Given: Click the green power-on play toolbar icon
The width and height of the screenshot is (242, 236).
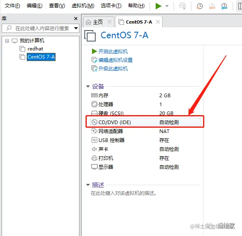Looking at the screenshot, I should tap(158, 6).
